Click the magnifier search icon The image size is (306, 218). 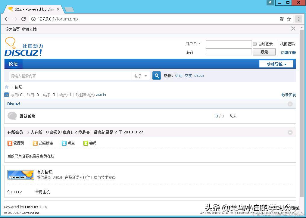pos(156,75)
